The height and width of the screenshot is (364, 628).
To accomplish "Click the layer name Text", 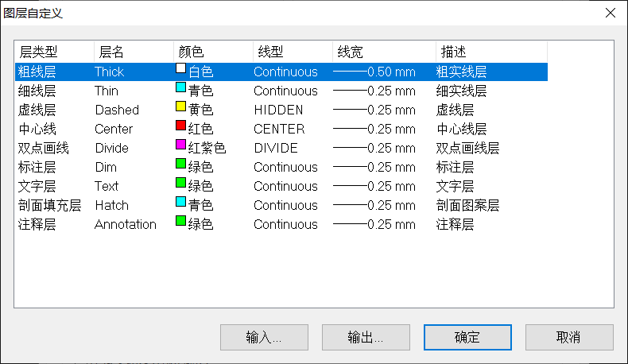I will [107, 186].
